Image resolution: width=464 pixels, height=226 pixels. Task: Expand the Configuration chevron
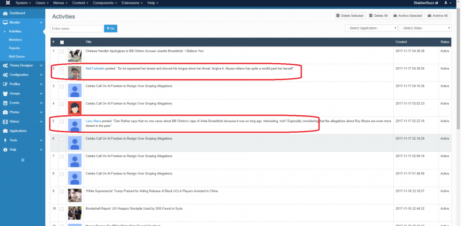(41, 75)
